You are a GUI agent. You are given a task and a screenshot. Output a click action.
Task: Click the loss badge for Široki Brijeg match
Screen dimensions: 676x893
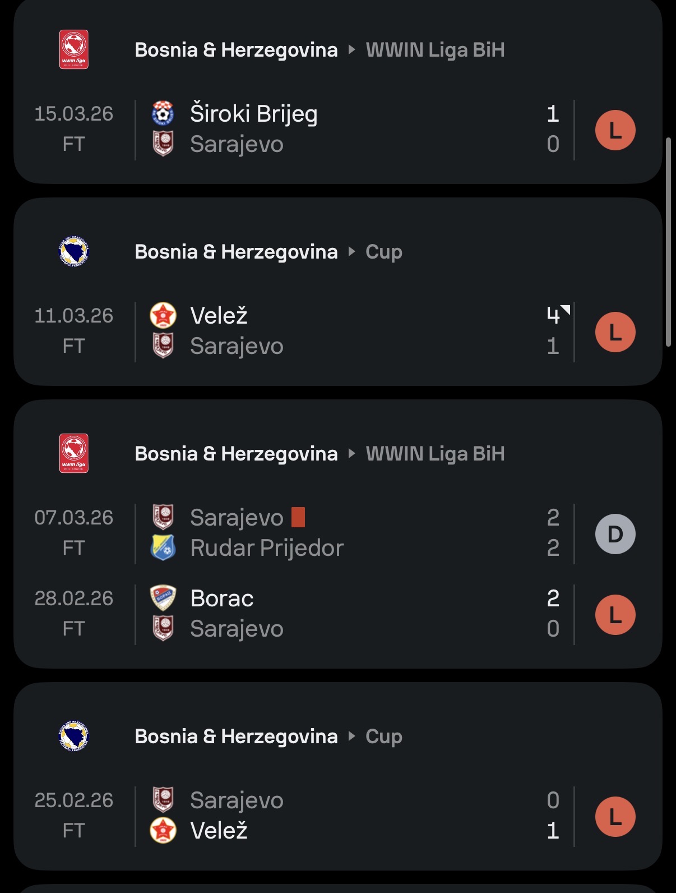click(615, 130)
